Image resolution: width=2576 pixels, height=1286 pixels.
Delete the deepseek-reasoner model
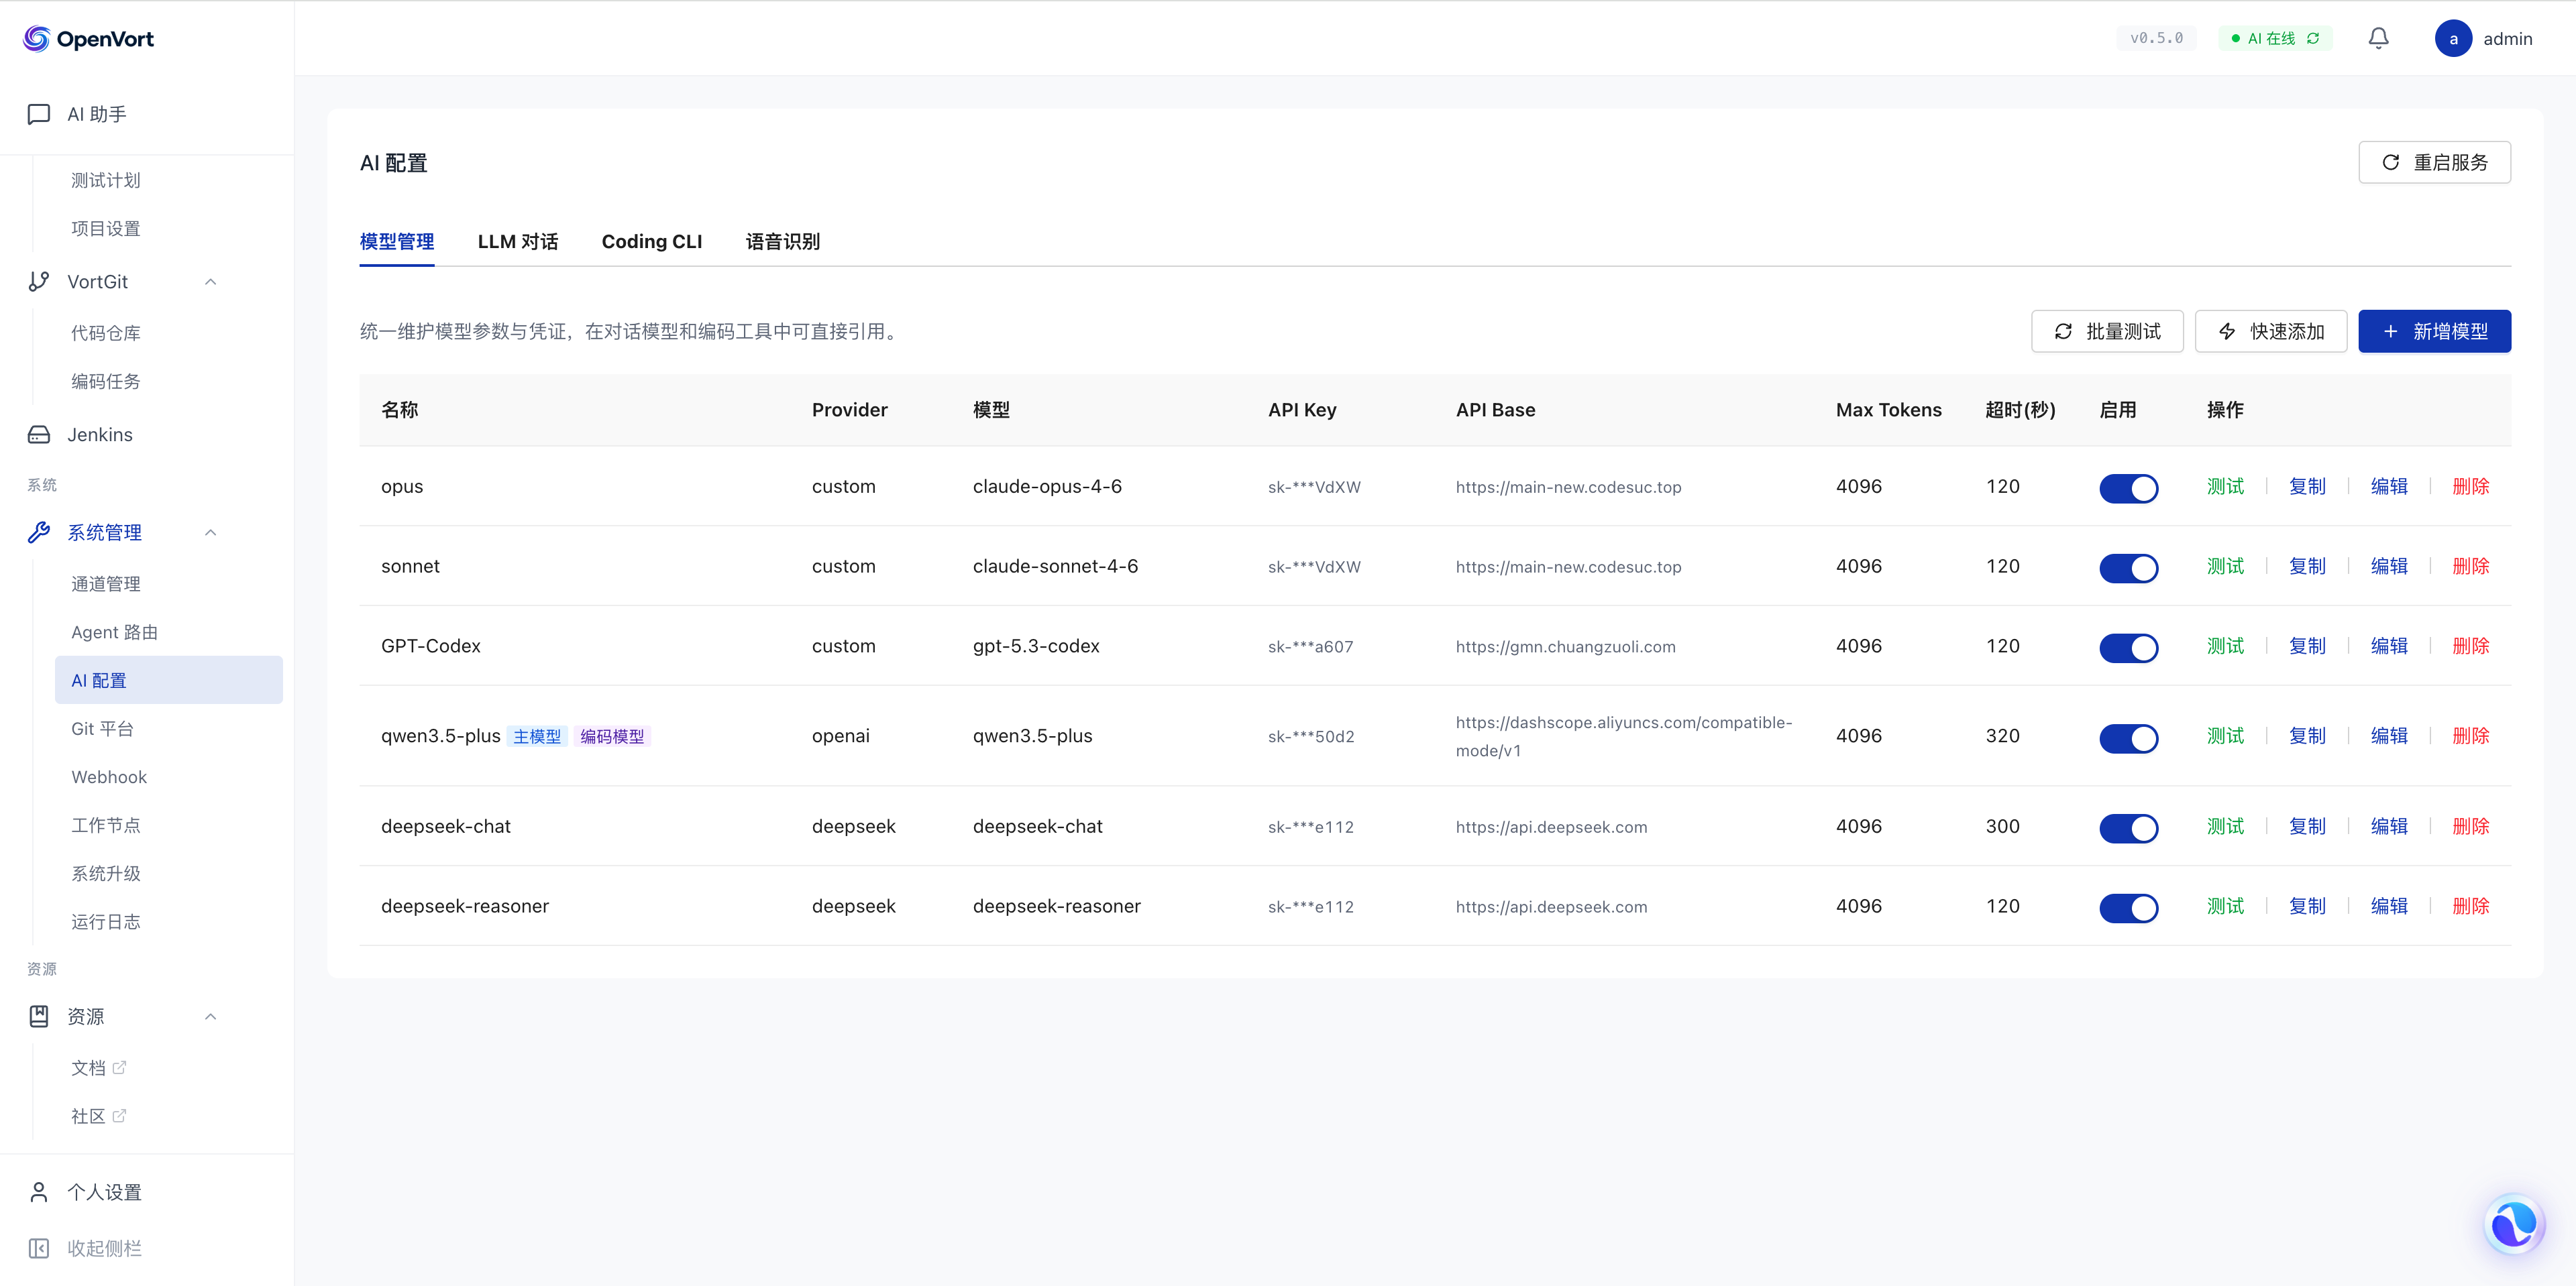click(2471, 907)
